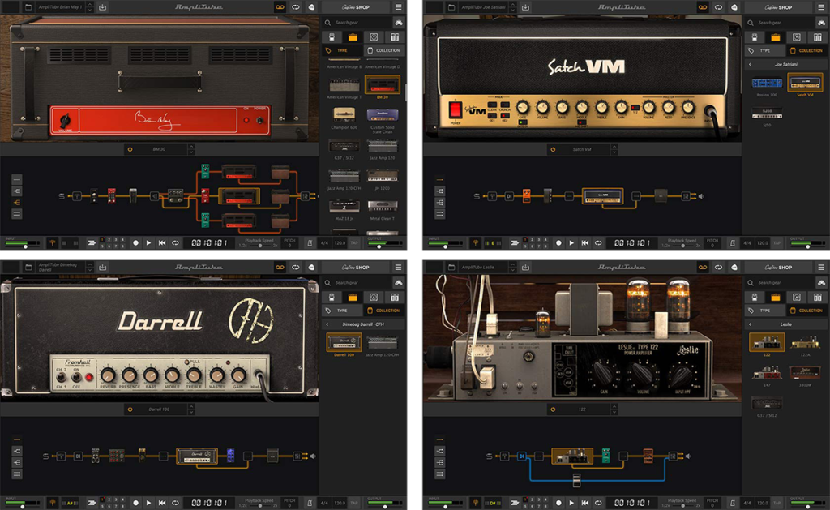The image size is (830, 510).
Task: Select orange stomp pedal in Joe Satriani chain
Action: (526, 196)
